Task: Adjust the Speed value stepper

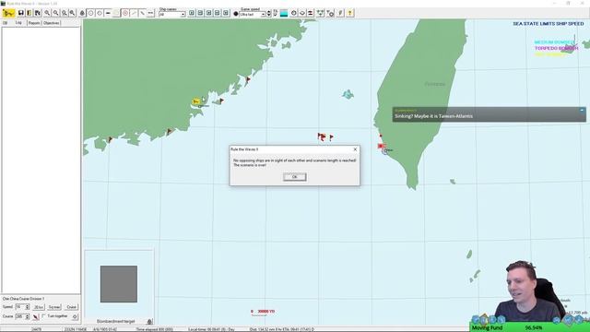Action: [x=27, y=307]
